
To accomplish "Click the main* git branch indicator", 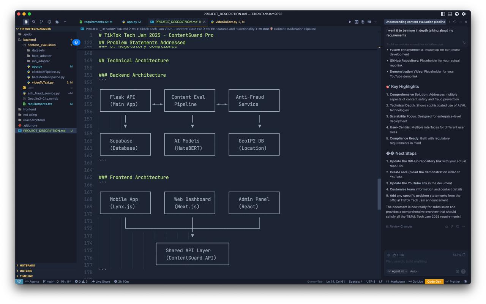I will (49, 282).
